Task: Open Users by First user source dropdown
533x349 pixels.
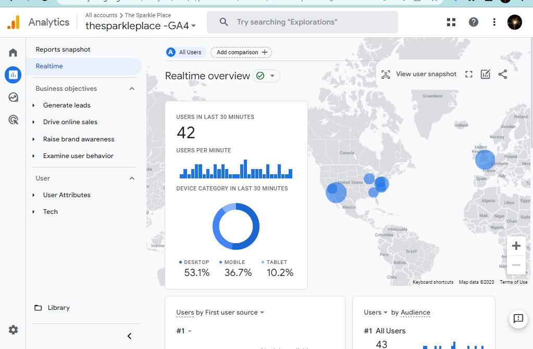Action: (262, 312)
